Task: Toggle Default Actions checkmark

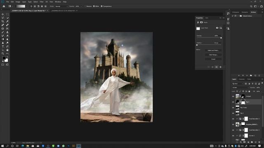Action: click(x=233, y=16)
